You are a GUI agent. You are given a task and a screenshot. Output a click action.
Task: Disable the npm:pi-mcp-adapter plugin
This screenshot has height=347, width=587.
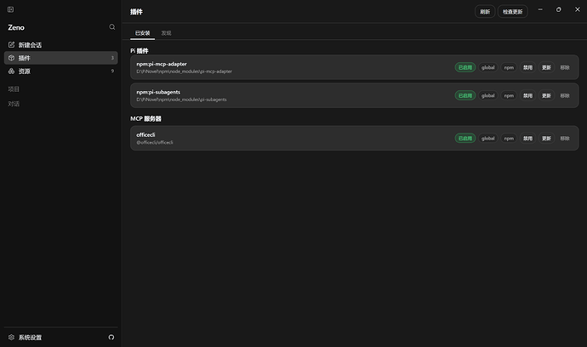[x=527, y=67]
